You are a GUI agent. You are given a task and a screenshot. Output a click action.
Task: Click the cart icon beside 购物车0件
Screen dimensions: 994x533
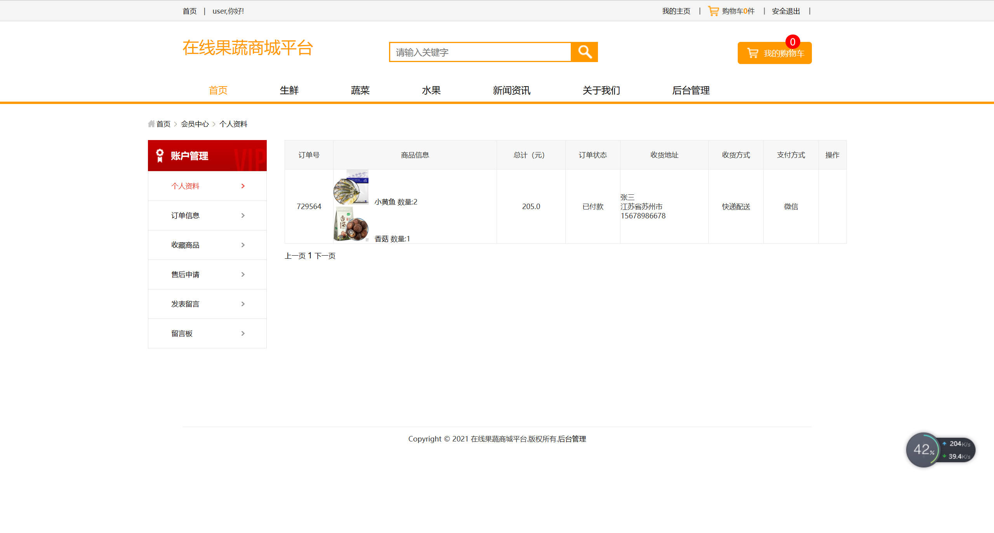pyautogui.click(x=712, y=10)
